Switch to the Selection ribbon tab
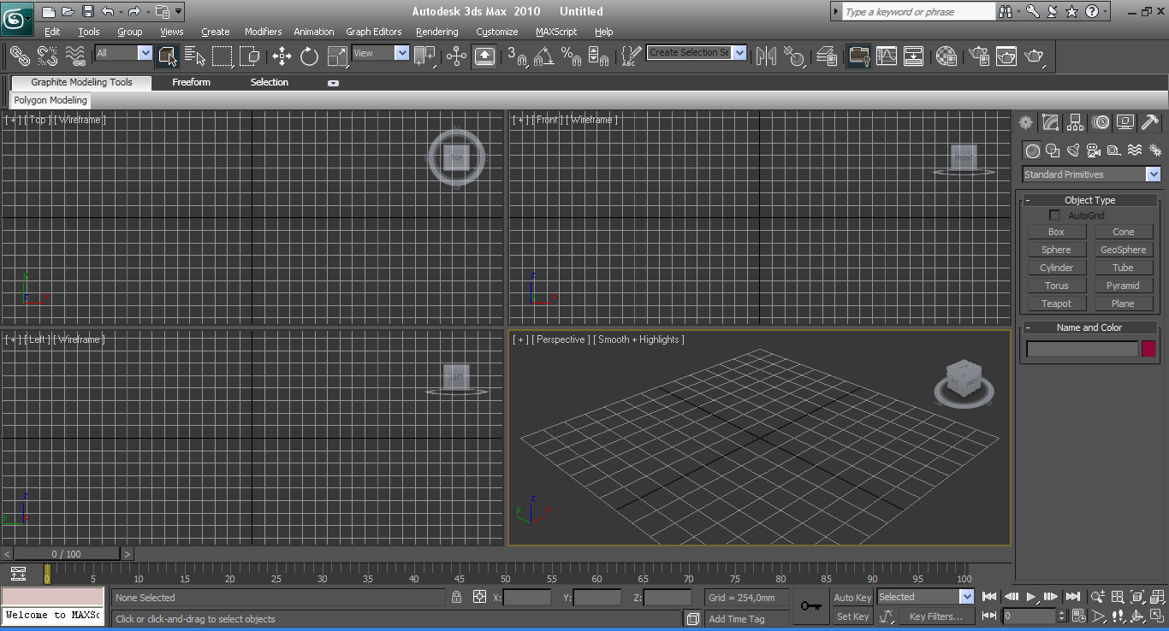Image resolution: width=1169 pixels, height=631 pixels. click(270, 82)
